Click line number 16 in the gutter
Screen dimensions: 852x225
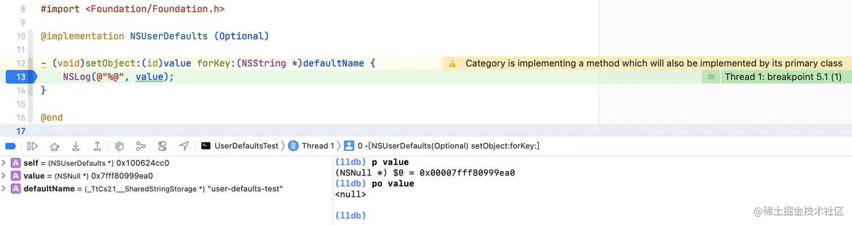(x=20, y=118)
